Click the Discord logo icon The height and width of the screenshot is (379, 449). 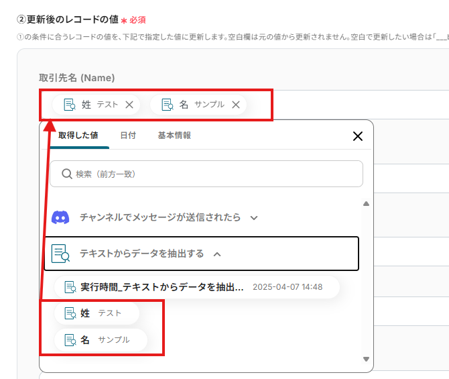tap(60, 217)
